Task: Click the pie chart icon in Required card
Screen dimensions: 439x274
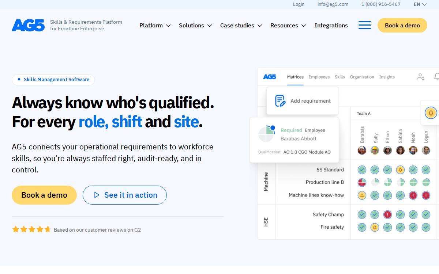Action: (x=267, y=134)
